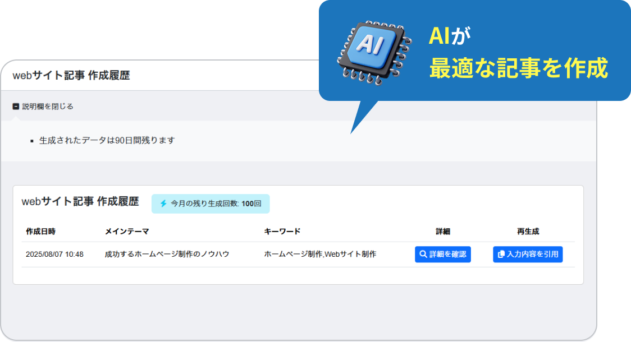Click 入力内容を引用 to reuse input content
631x342 pixels.
click(x=528, y=254)
